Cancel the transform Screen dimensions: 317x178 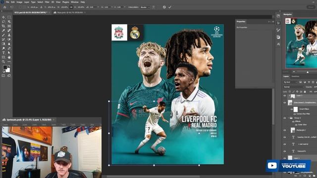pyautogui.click(x=164, y=7)
